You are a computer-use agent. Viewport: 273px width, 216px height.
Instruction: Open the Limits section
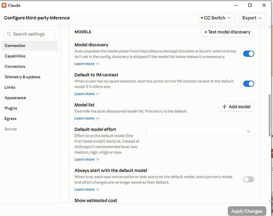(30, 87)
